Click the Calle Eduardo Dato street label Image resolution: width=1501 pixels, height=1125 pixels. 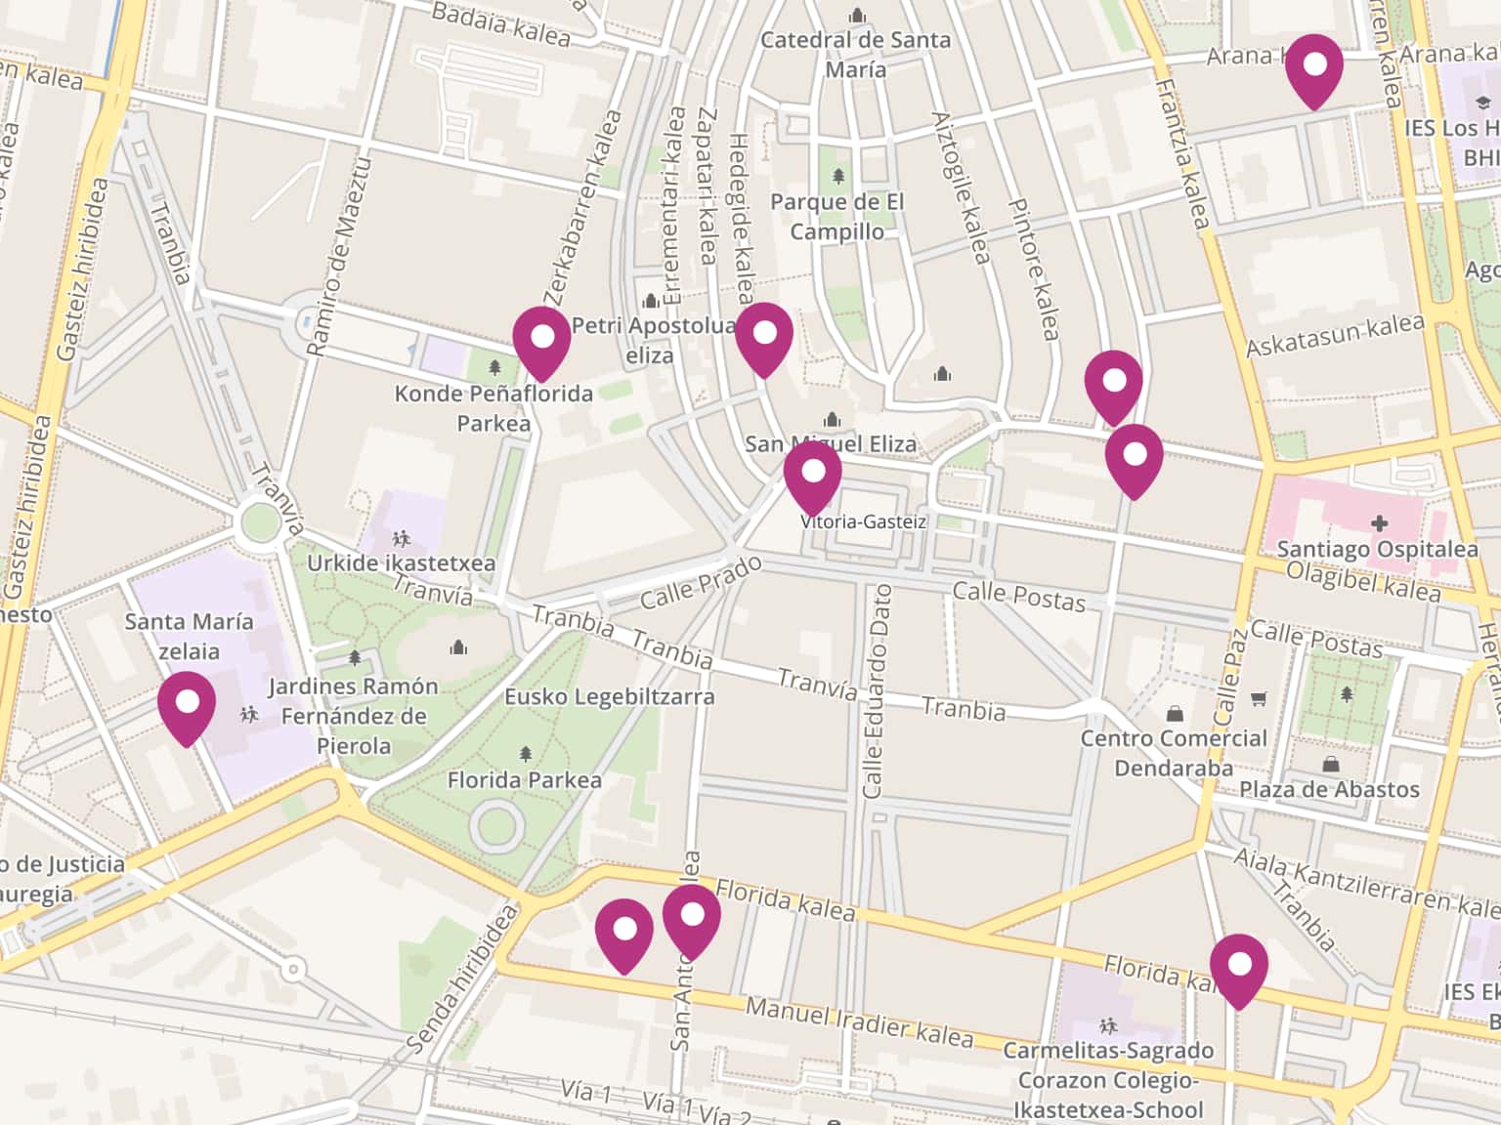[873, 690]
